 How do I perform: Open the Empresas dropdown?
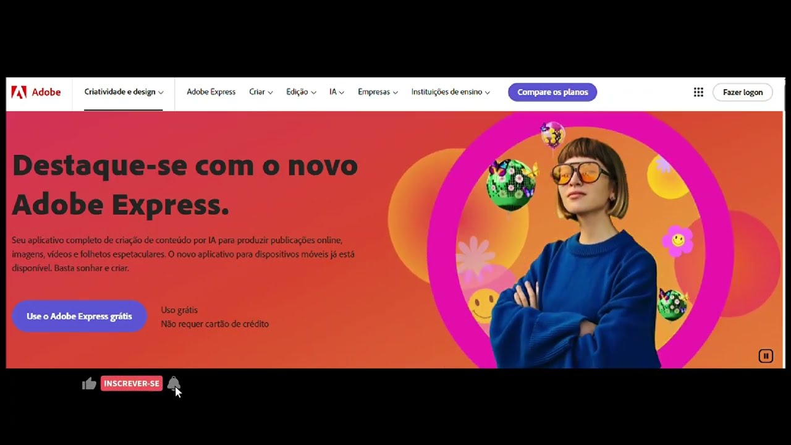pyautogui.click(x=378, y=92)
